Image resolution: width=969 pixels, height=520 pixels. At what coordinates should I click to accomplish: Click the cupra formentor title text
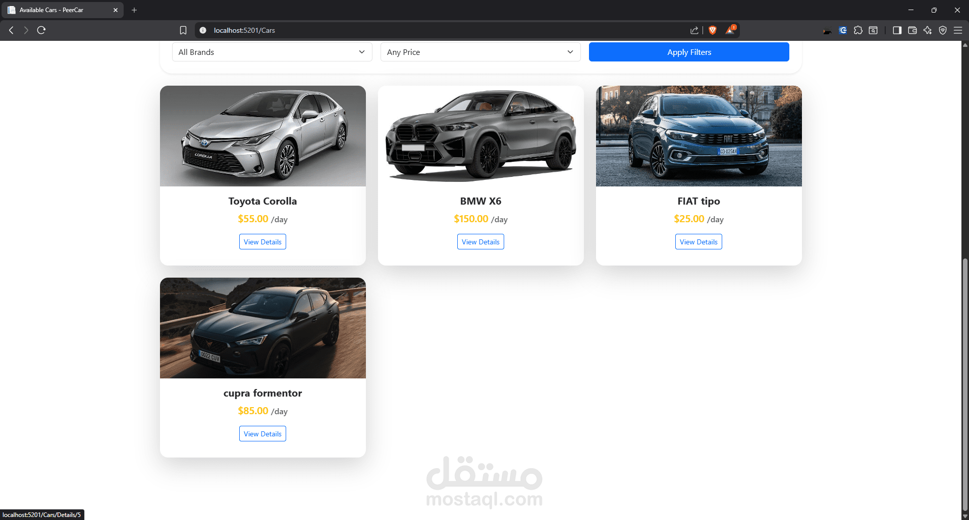click(262, 393)
